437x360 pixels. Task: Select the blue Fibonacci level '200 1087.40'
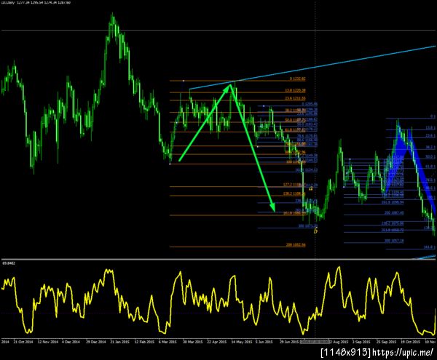coord(394,213)
